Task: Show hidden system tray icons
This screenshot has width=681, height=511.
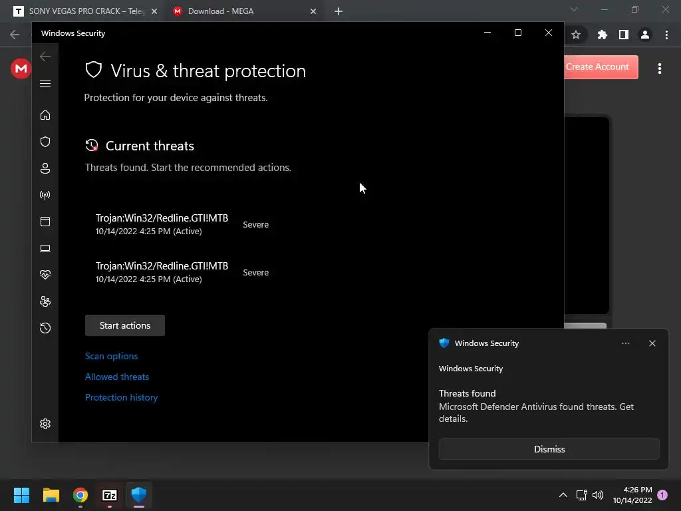Action: 563,495
